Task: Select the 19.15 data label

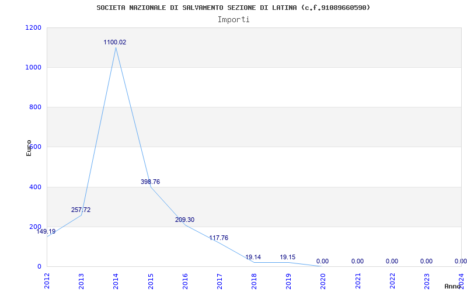Action: coord(288,257)
